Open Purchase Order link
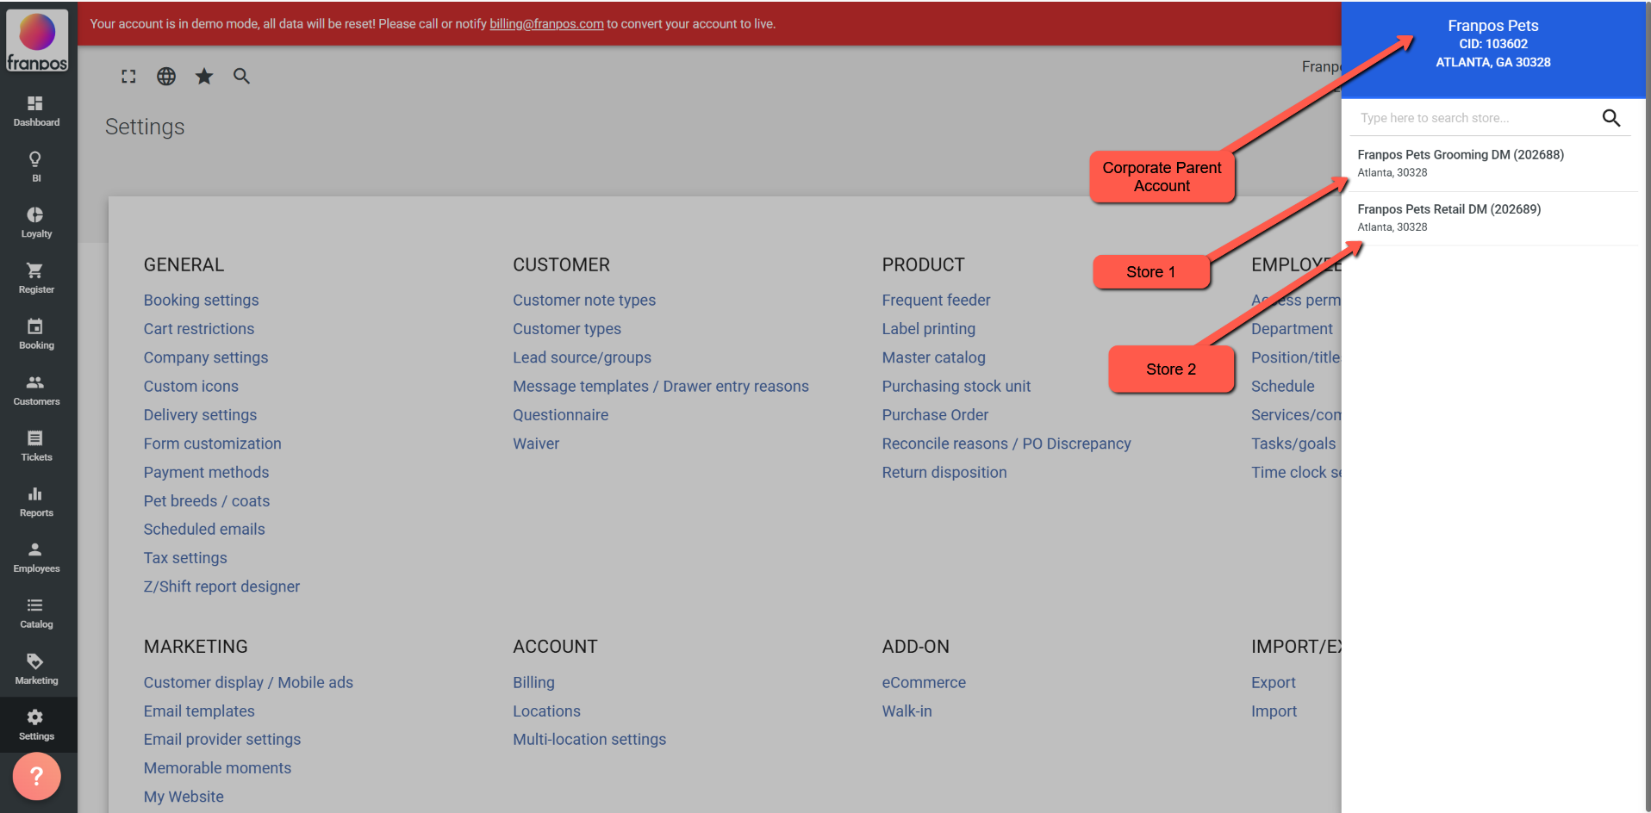The image size is (1651, 813). pyautogui.click(x=935, y=415)
